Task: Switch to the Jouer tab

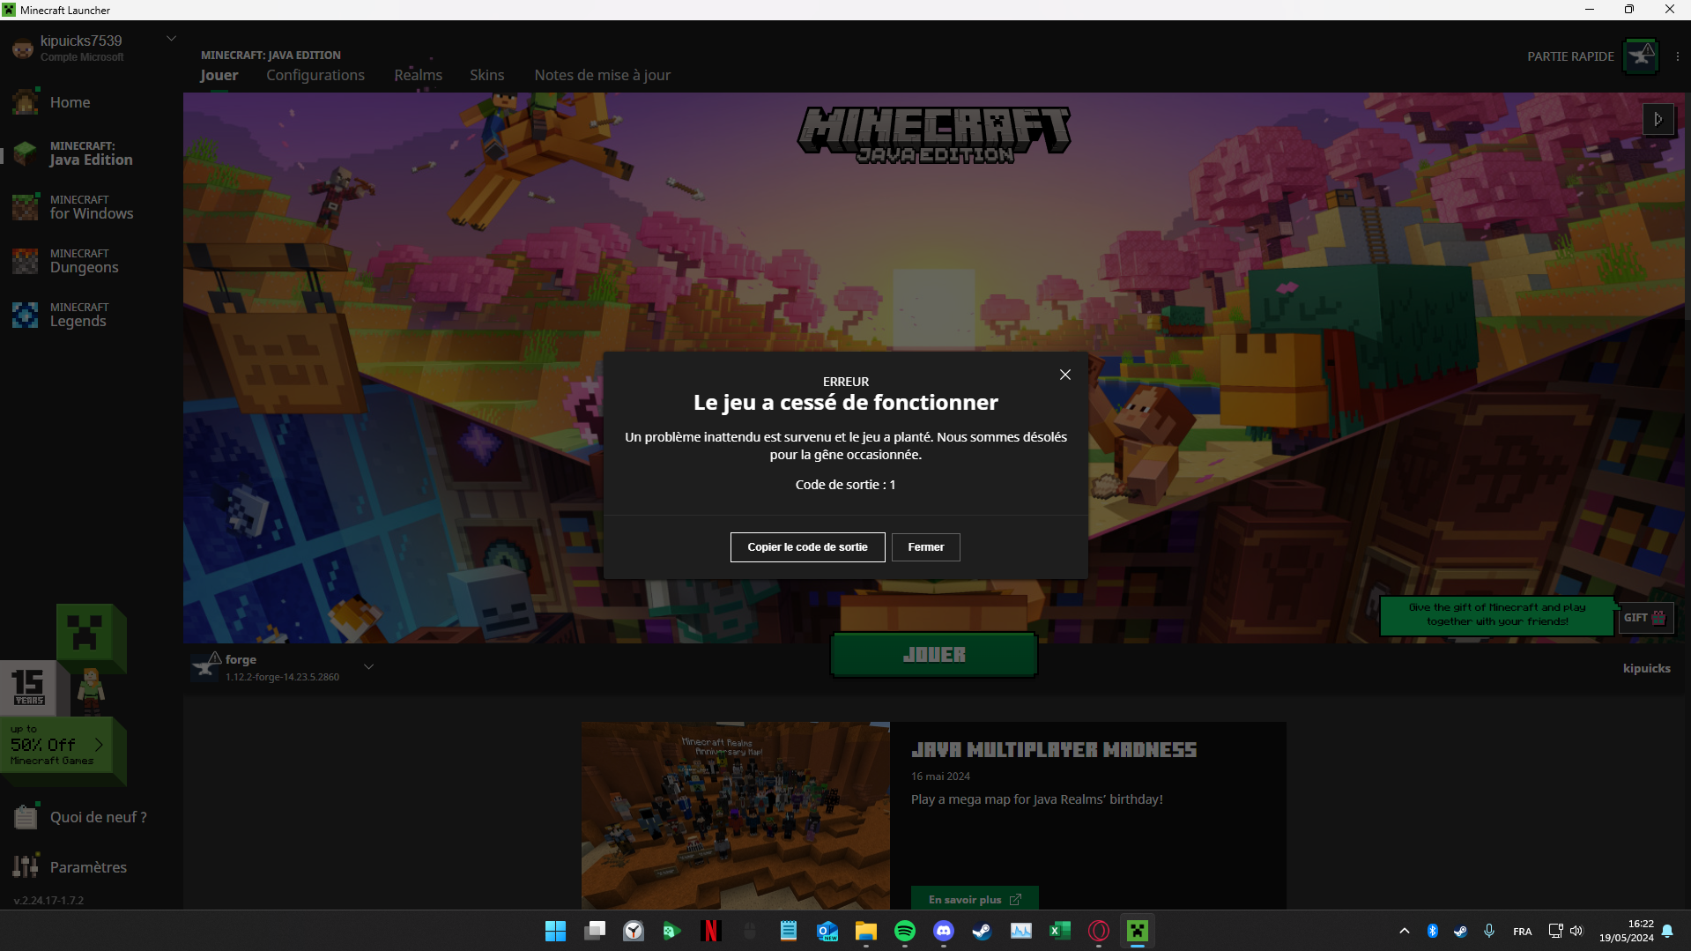Action: (x=219, y=76)
